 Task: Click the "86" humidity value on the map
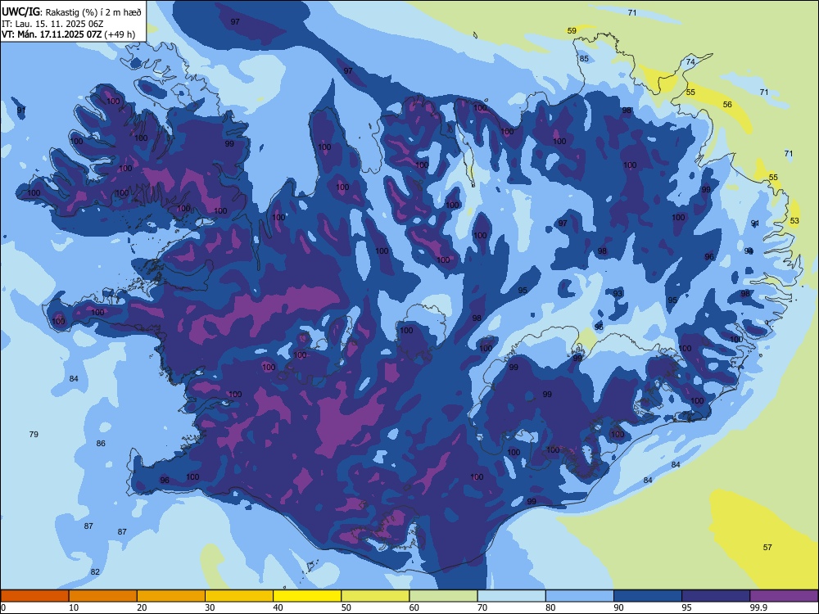coord(101,443)
